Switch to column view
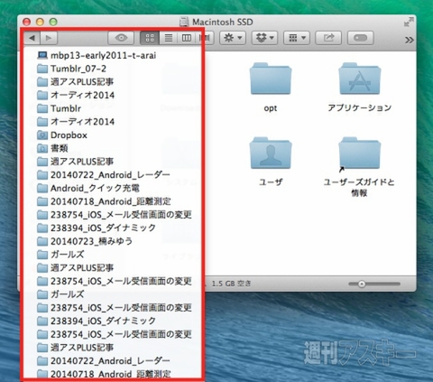 [x=187, y=38]
